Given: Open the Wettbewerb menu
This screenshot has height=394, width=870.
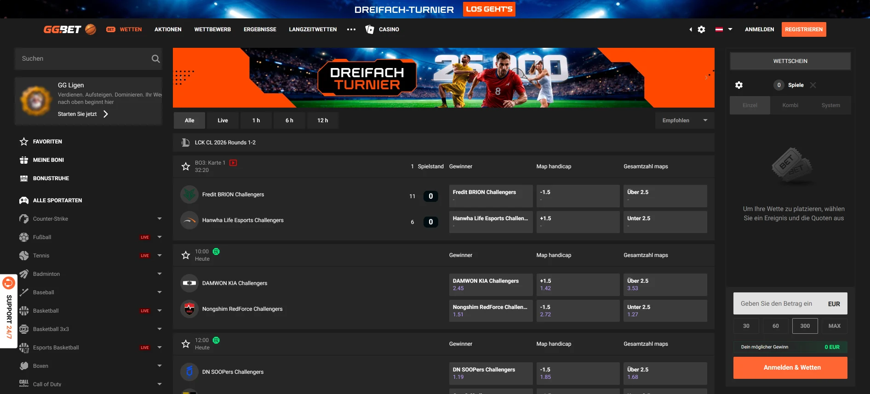Looking at the screenshot, I should click(212, 29).
